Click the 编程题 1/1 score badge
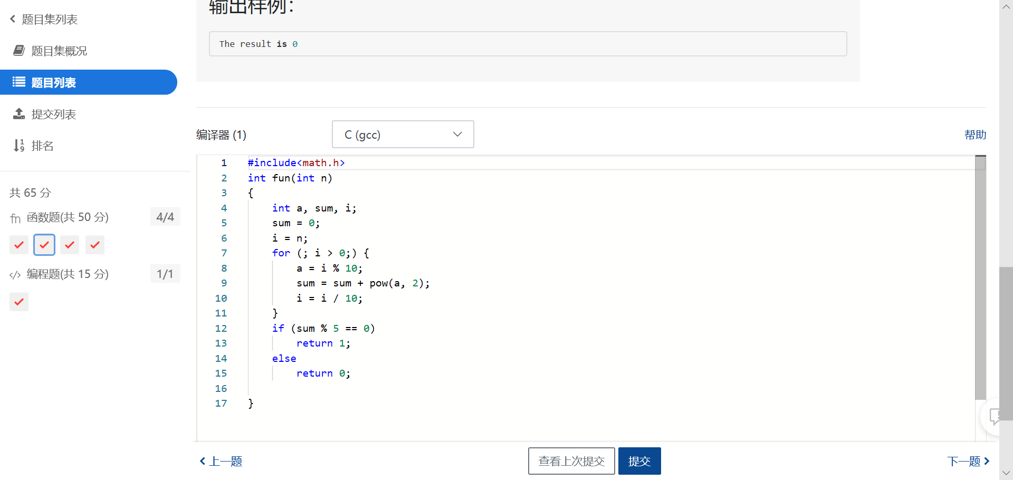 [x=165, y=274]
